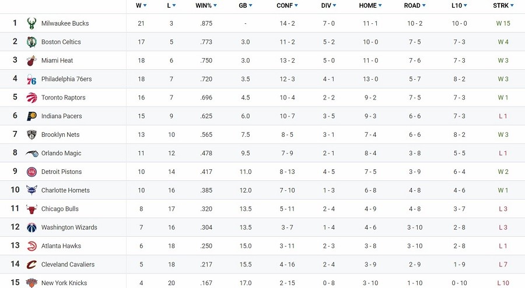The width and height of the screenshot is (525, 288).
Task: Select the Detroit Pistons table row
Action: coord(262,172)
